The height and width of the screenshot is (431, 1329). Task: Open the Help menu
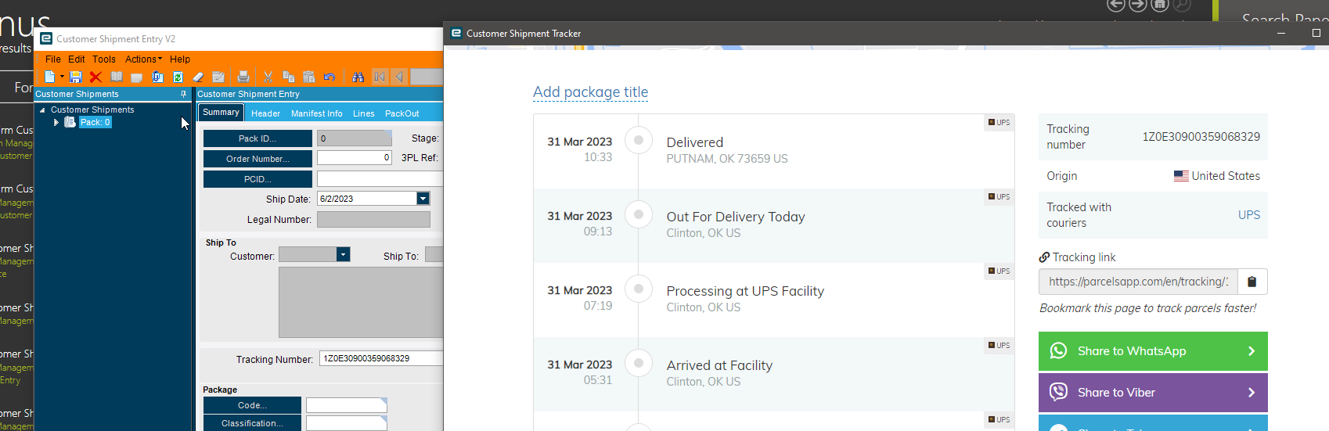point(180,59)
